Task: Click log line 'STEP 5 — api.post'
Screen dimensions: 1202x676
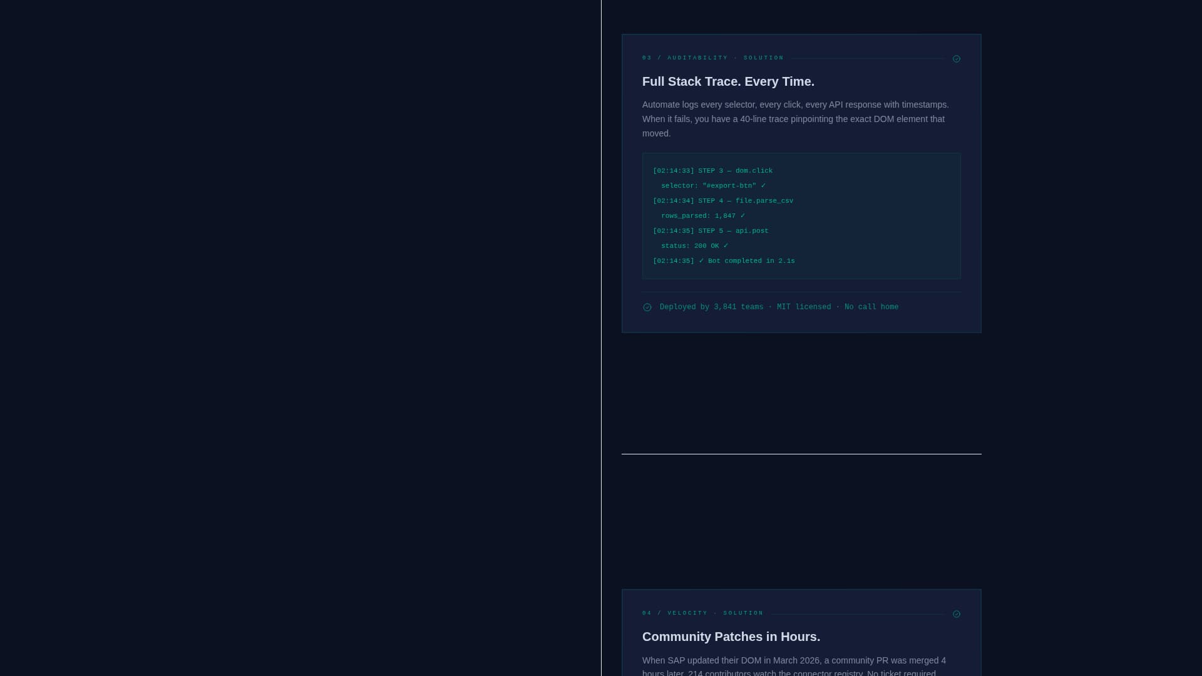Action: tap(711, 231)
